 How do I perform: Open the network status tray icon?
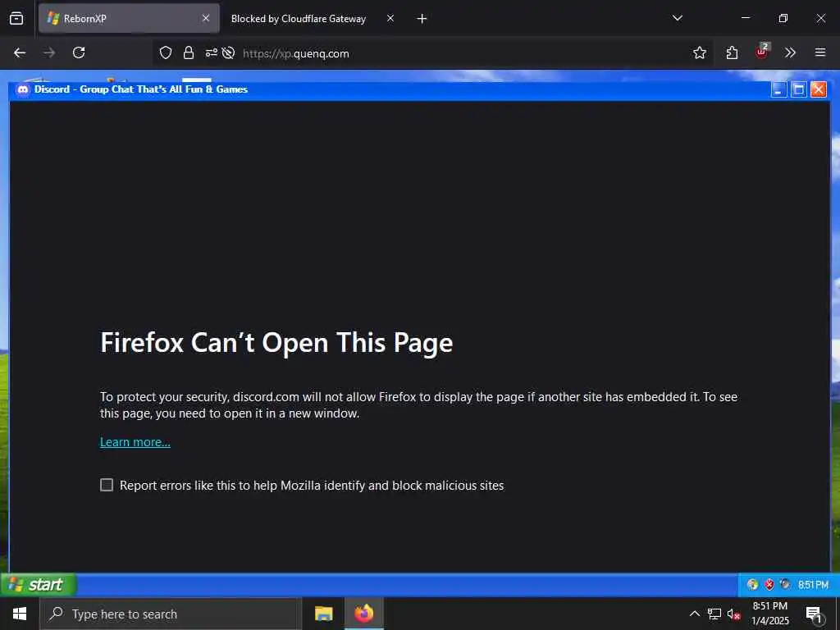(x=714, y=614)
